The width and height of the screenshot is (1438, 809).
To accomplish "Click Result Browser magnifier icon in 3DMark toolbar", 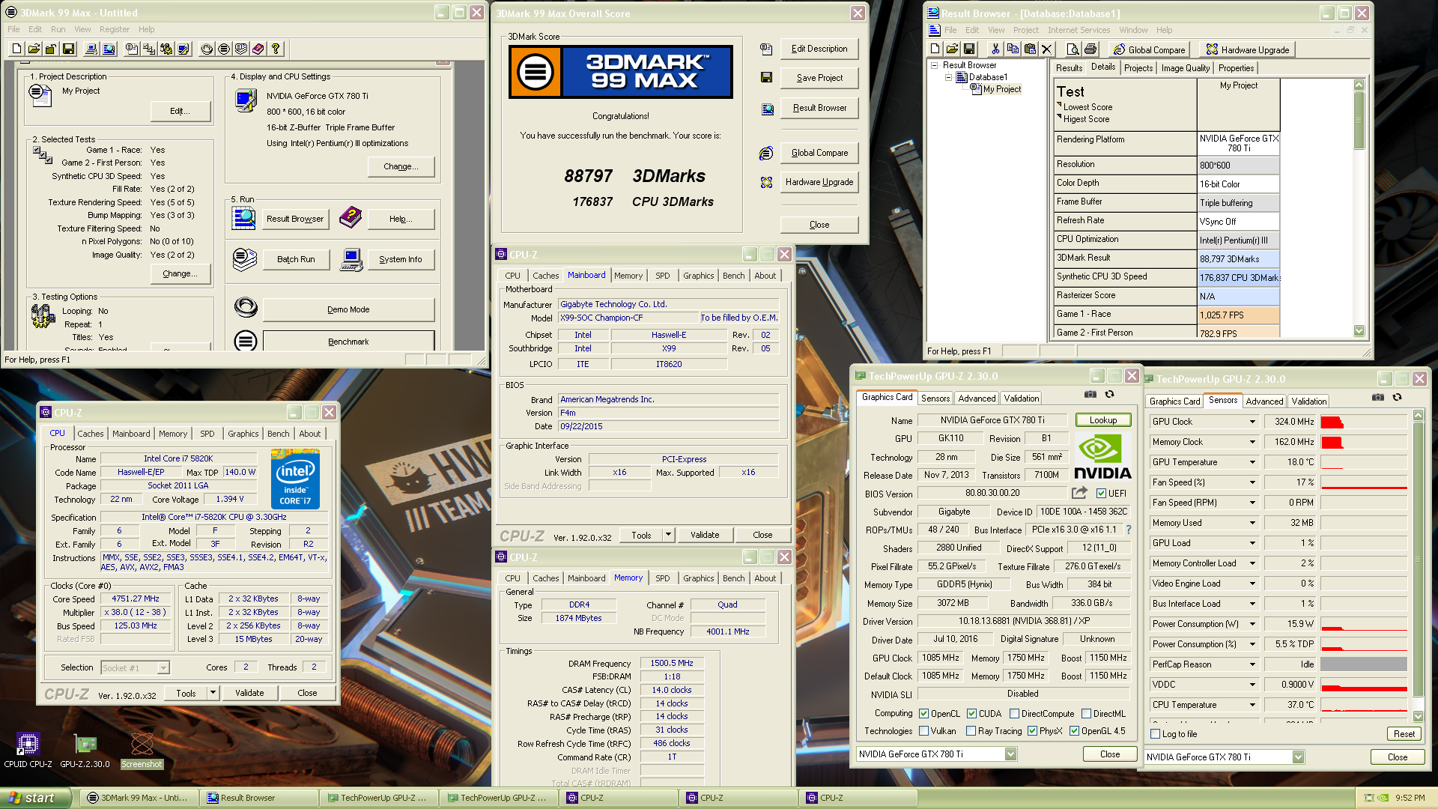I will tap(109, 49).
